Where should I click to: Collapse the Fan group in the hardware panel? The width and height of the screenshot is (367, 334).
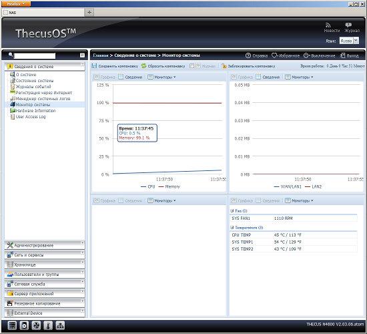pos(232,210)
